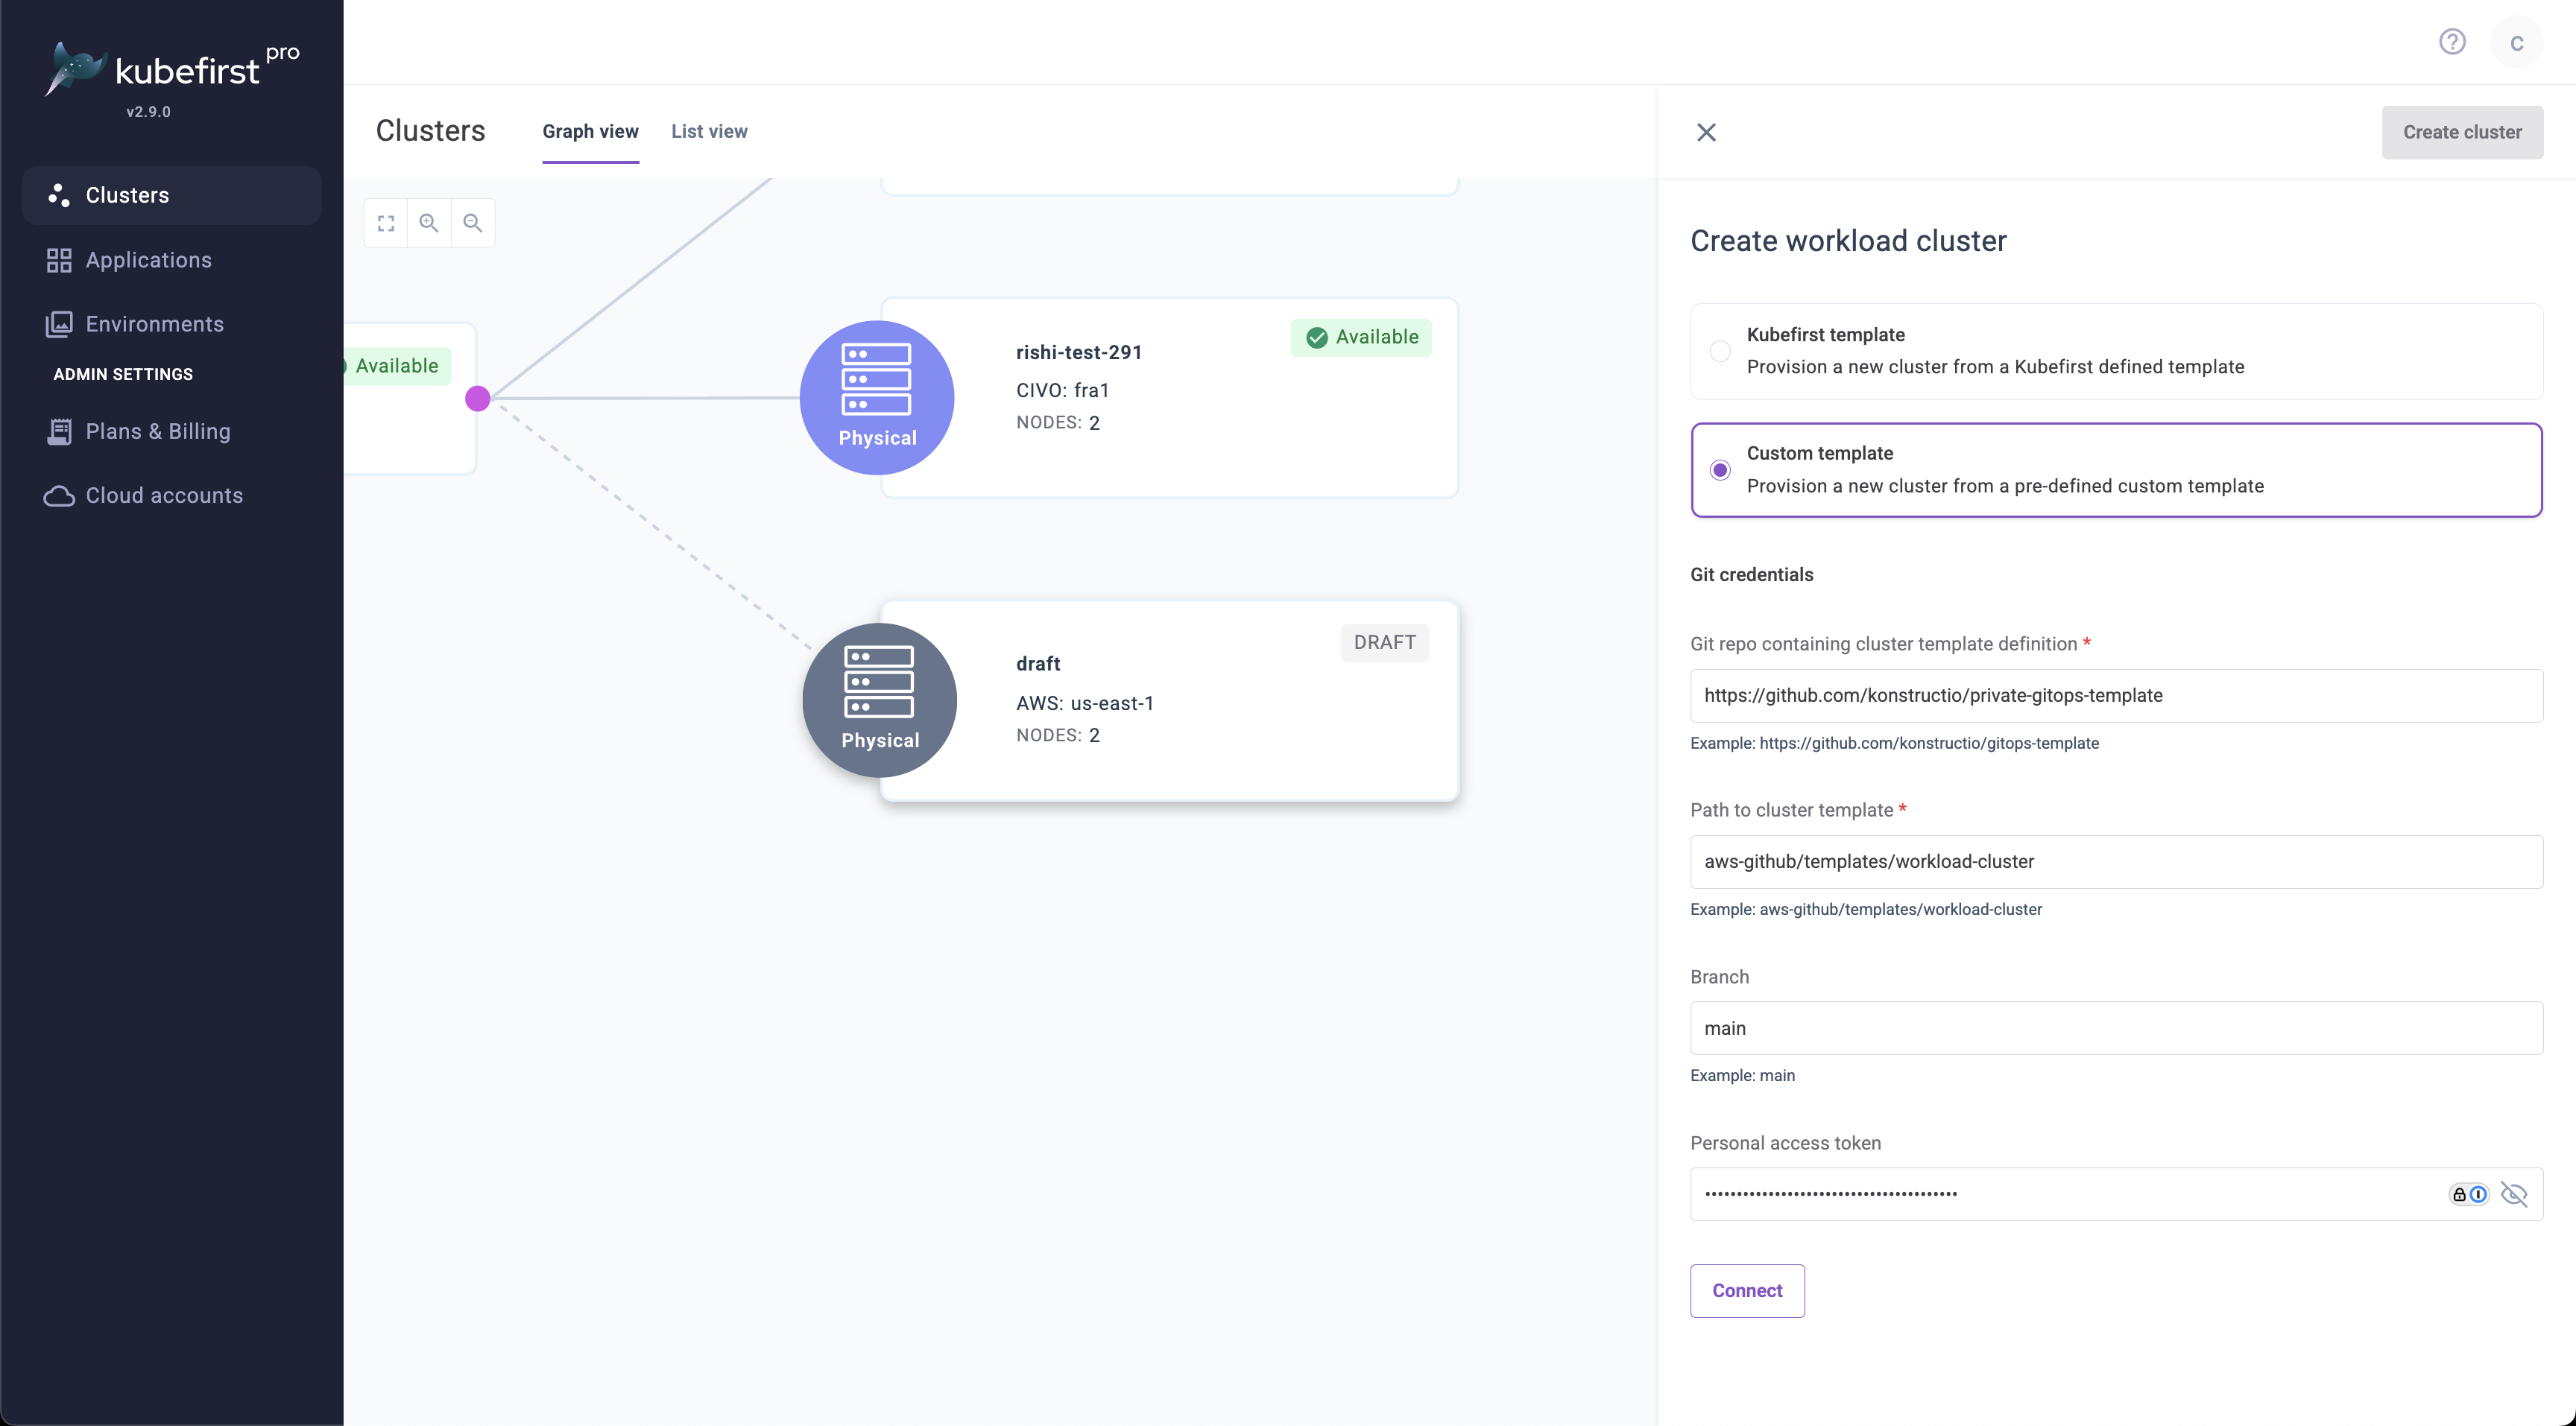Click the Branch input field
The image size is (2576, 1426).
point(2116,1028)
